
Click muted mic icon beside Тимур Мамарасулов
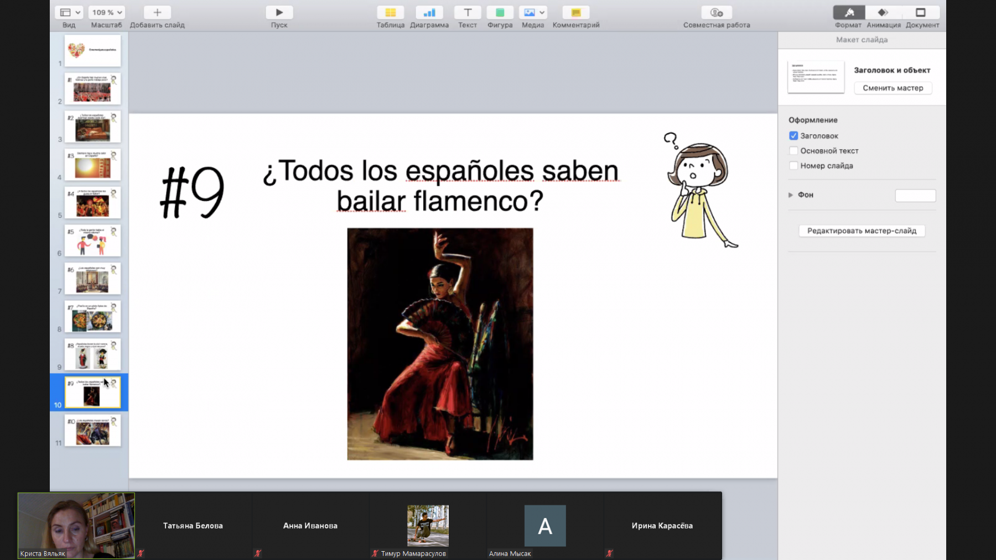tap(375, 553)
